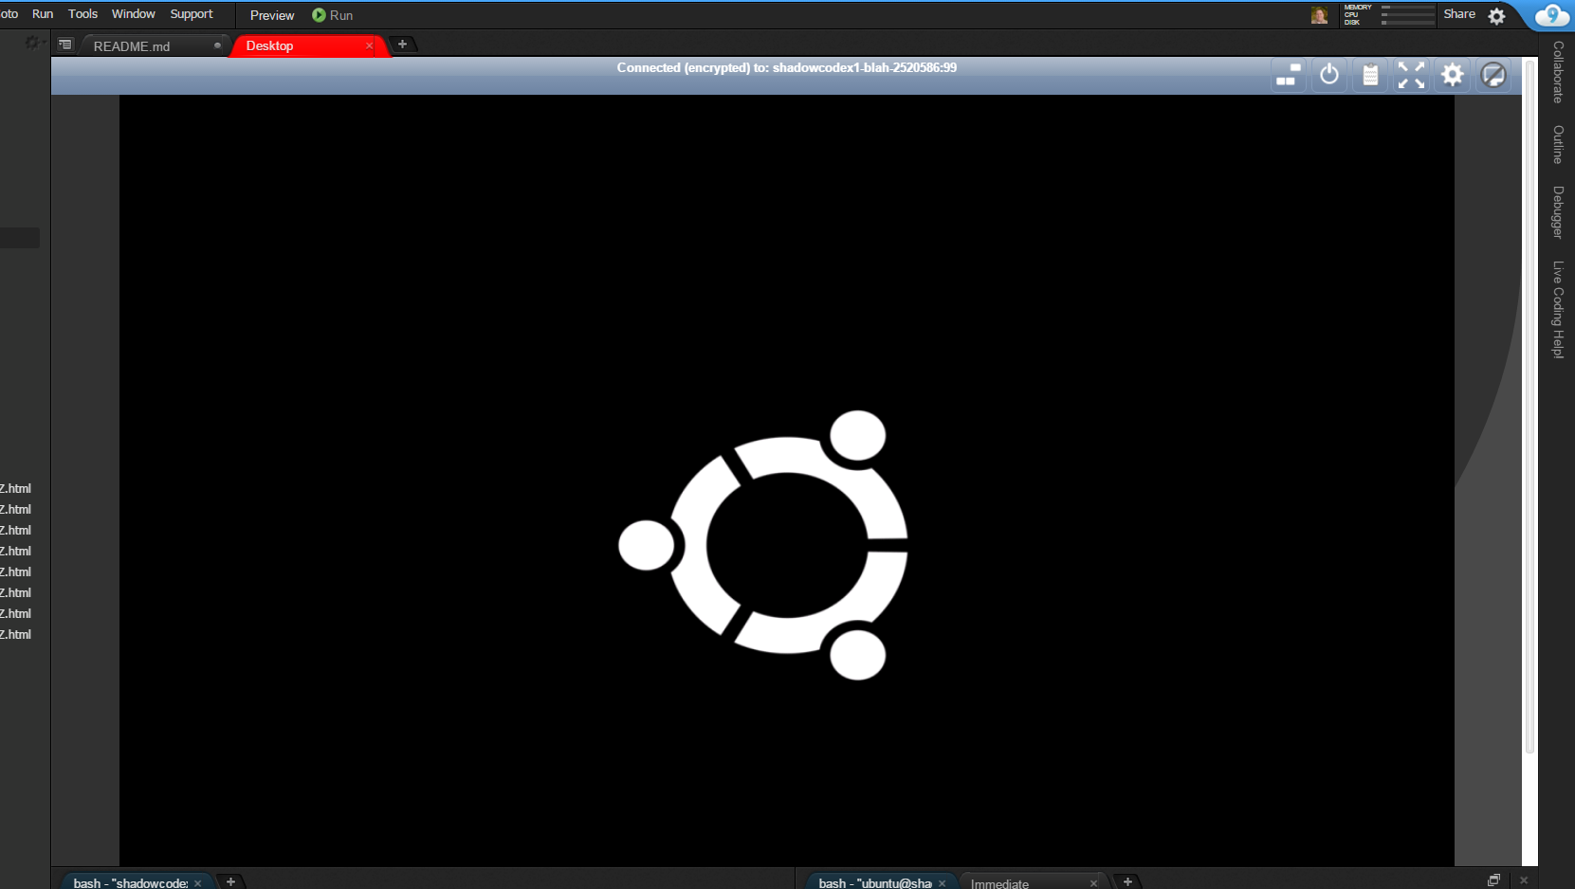The width and height of the screenshot is (1575, 889).
Task: Open the Run menu
Action: [x=43, y=14]
